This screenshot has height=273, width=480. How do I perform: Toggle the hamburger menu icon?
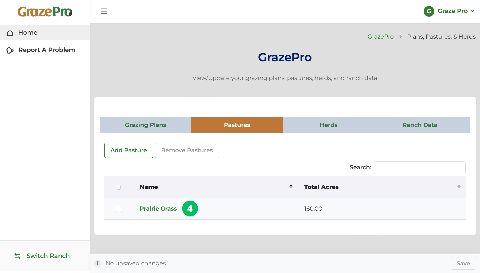[104, 11]
